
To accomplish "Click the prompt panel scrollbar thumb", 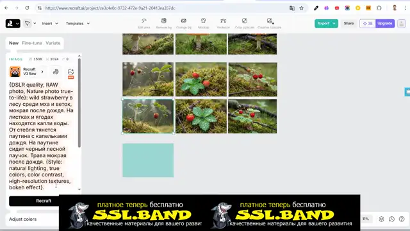I will [x=79, y=103].
